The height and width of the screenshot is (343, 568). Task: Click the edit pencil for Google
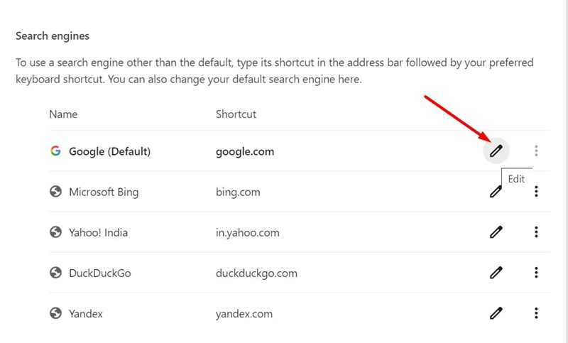pos(496,151)
